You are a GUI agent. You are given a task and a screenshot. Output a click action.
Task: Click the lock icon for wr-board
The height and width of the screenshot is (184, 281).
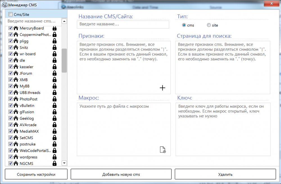click(x=55, y=54)
